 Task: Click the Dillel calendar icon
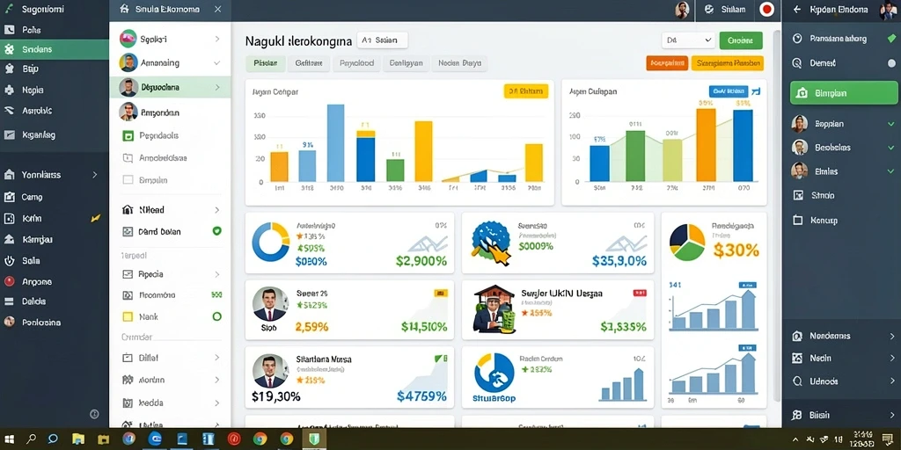point(128,358)
